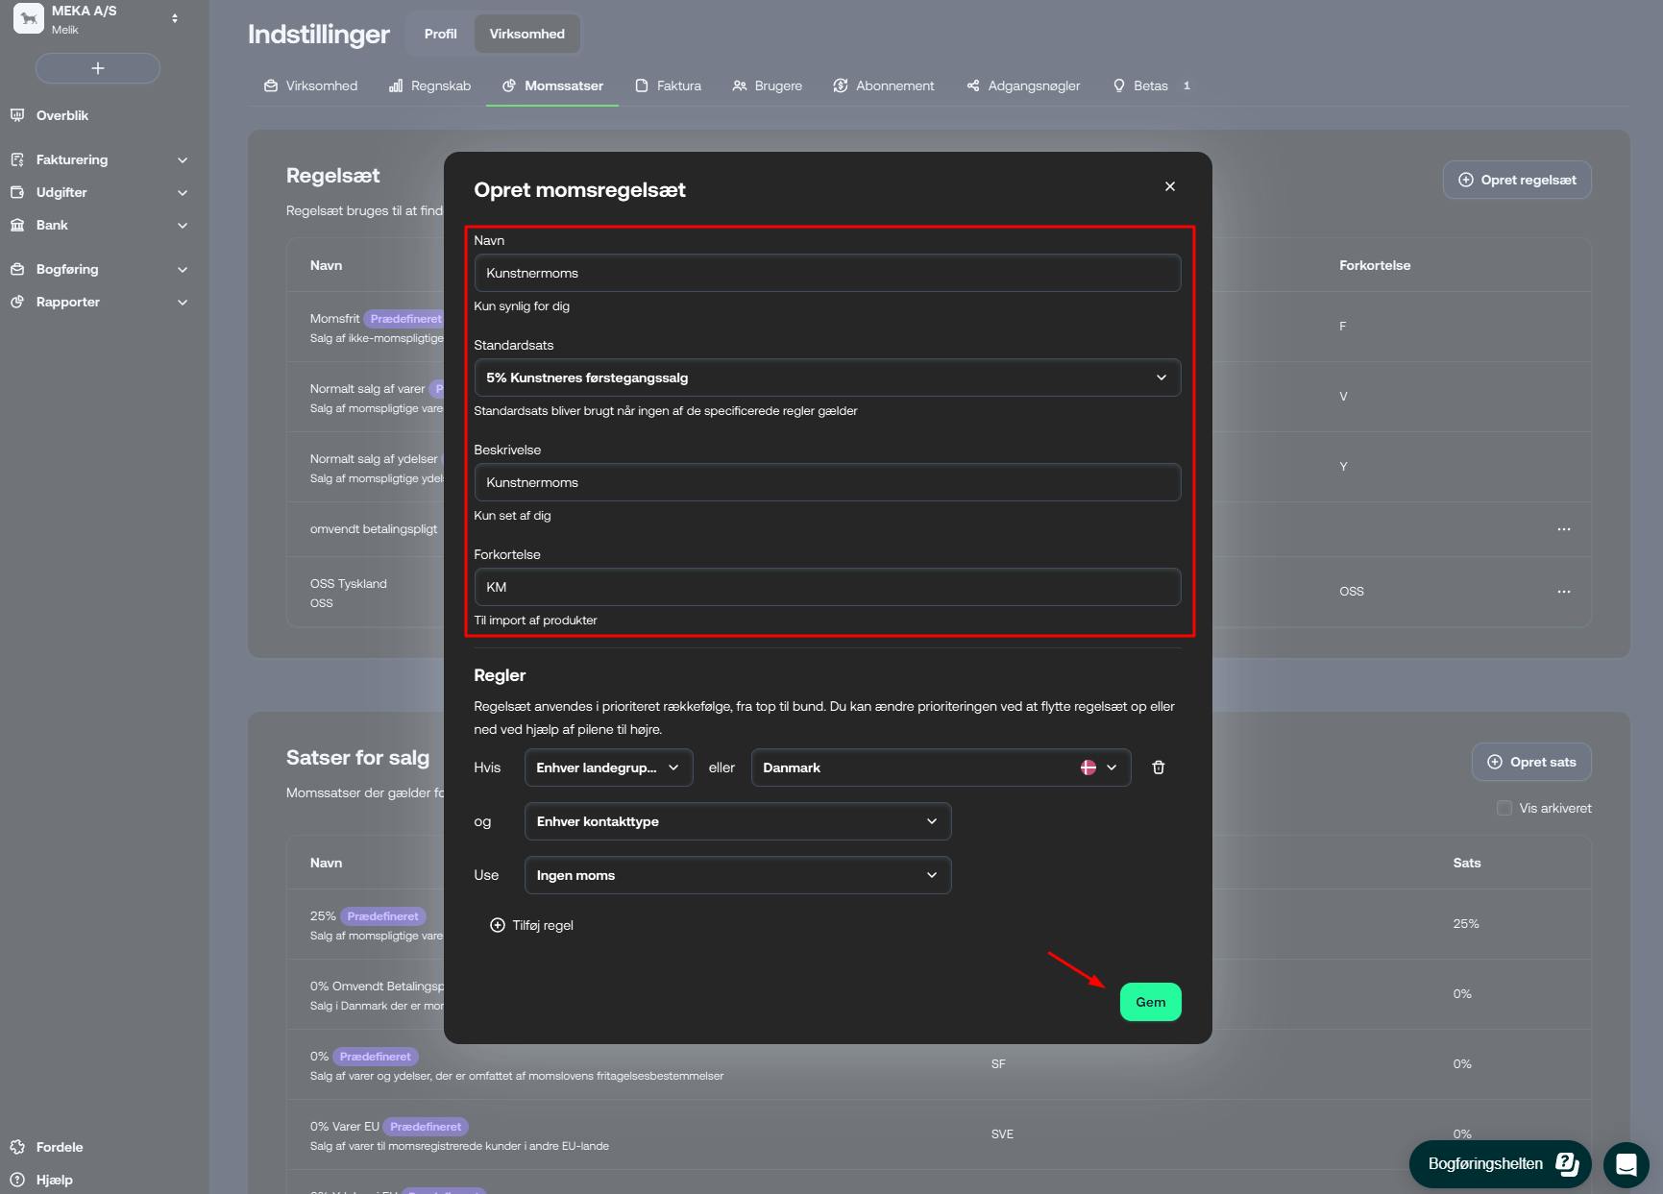Open the three-dot menu for OSS Tyskland
Screen dimensions: 1663x1194
click(x=1563, y=592)
